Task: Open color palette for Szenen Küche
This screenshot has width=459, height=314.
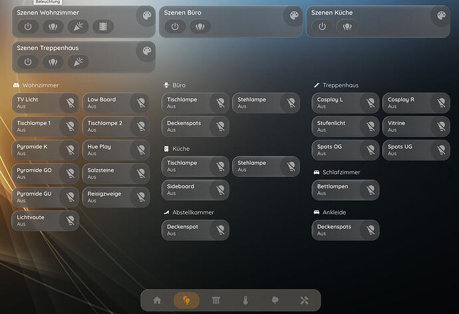Action: pyautogui.click(x=441, y=15)
